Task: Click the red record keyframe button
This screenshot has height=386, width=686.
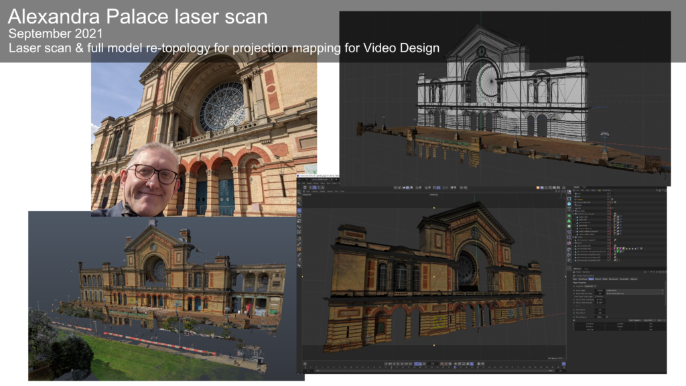Action: (x=442, y=364)
